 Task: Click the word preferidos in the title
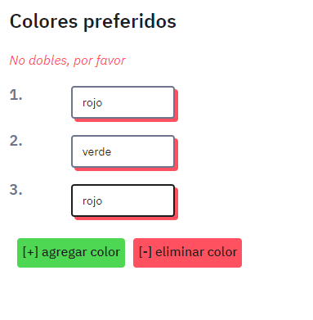click(130, 21)
